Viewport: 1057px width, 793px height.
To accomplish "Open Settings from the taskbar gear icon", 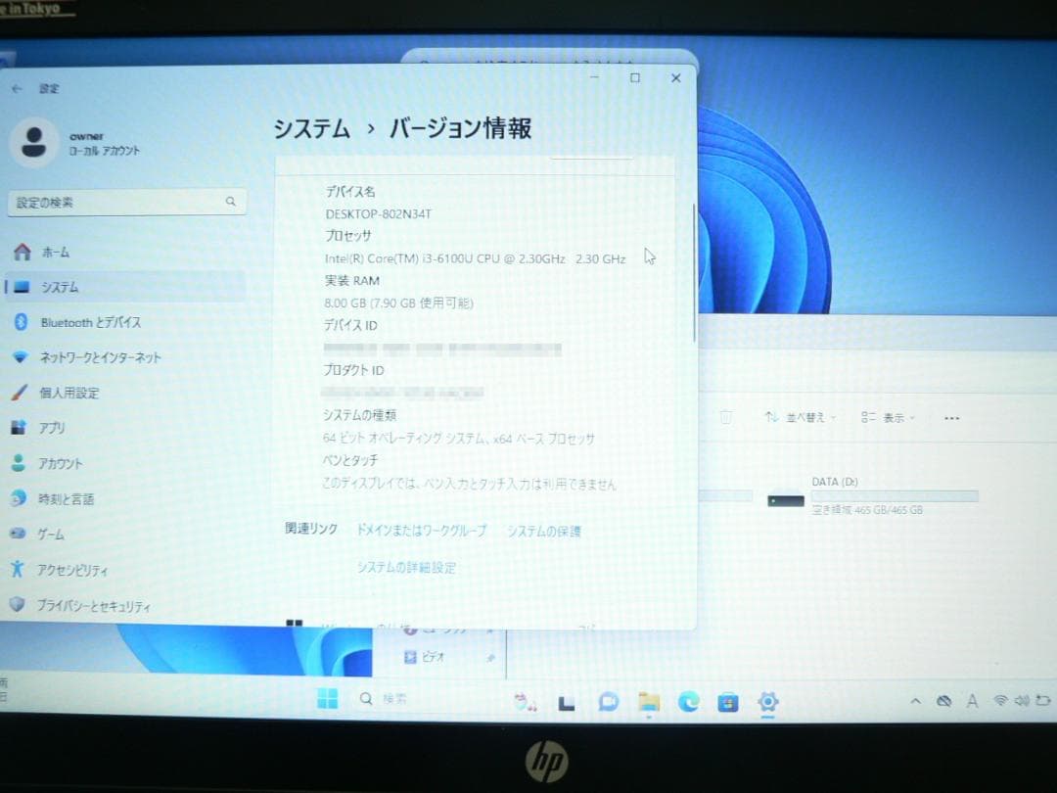I will (767, 702).
